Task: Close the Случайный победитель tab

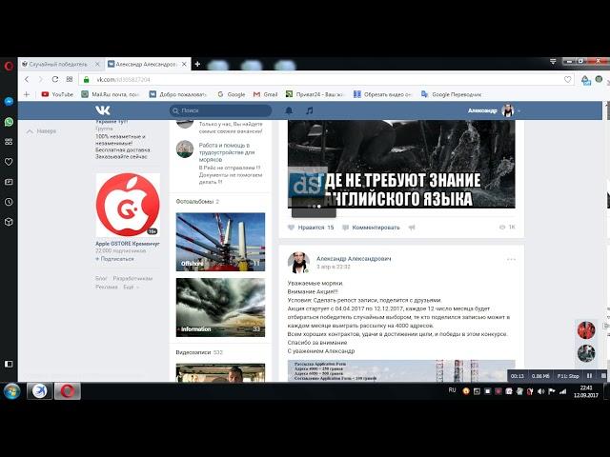Action: [x=97, y=64]
